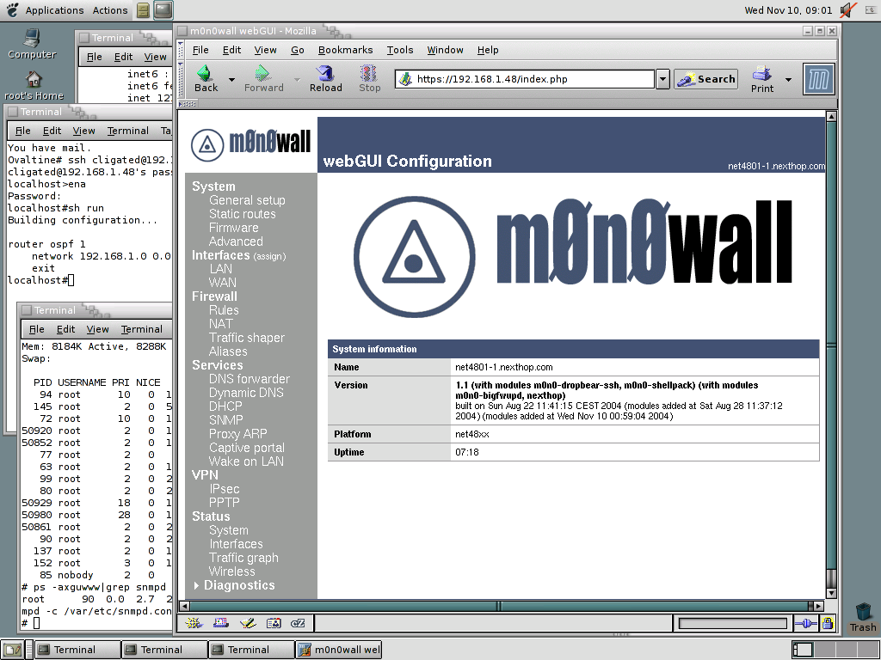This screenshot has width=881, height=660.
Task: Click the Show Desktop icon in the taskbar
Action: [x=14, y=650]
